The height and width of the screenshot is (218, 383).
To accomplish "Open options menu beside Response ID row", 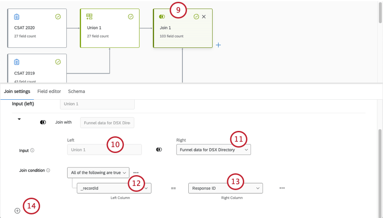I will click(x=282, y=188).
